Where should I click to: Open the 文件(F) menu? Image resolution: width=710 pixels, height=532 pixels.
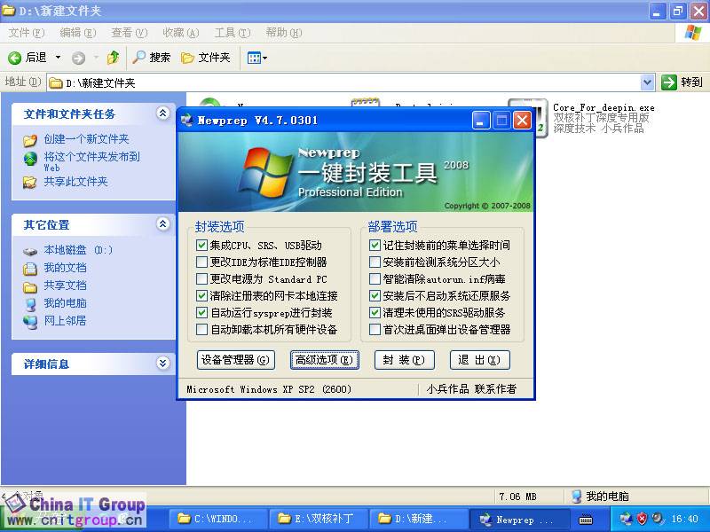[27, 33]
